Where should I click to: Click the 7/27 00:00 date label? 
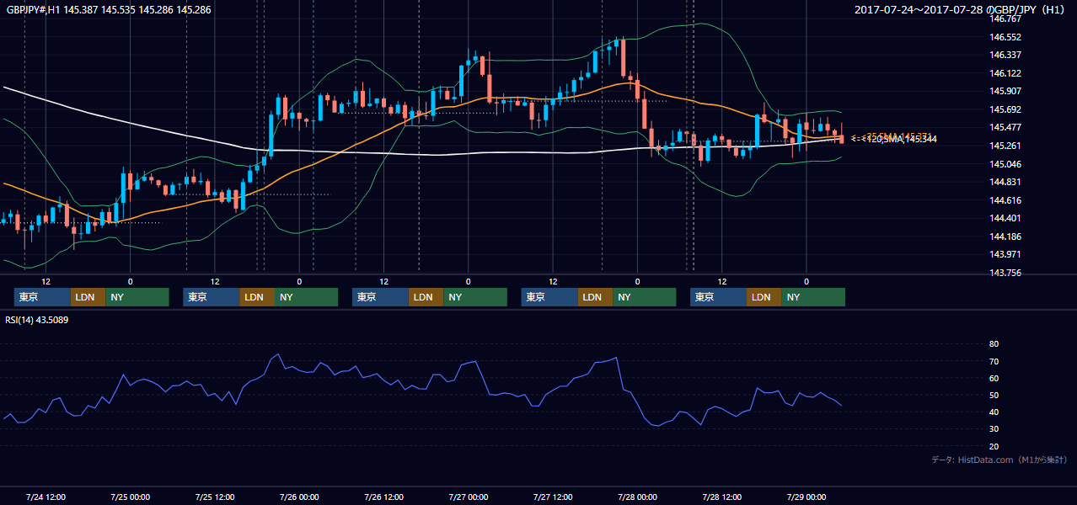tap(468, 497)
